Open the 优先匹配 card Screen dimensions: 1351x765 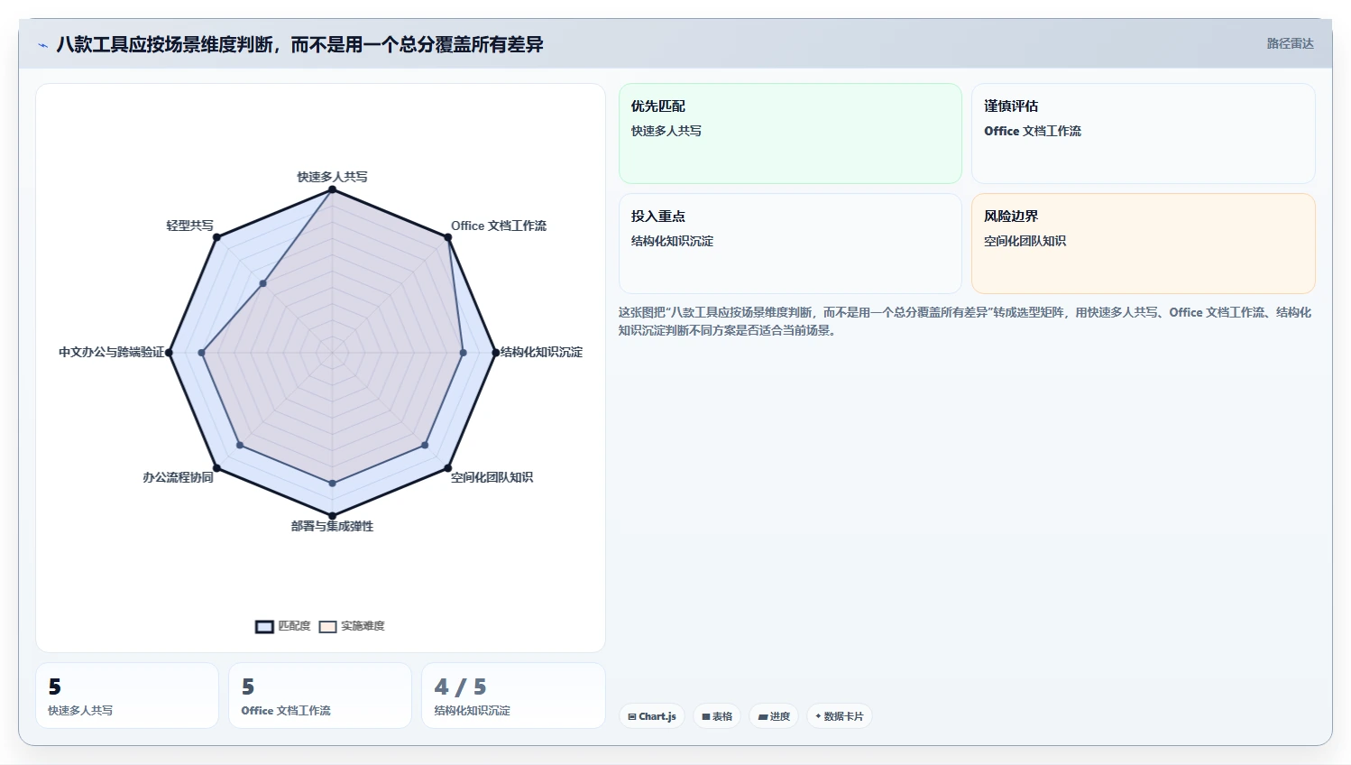pyautogui.click(x=790, y=134)
